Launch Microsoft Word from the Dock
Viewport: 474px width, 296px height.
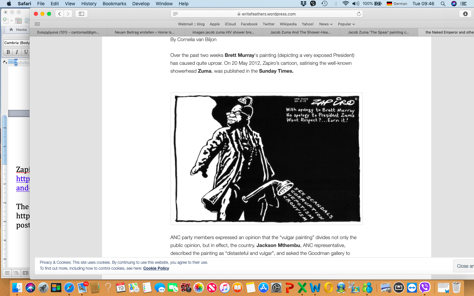[x=315, y=288]
